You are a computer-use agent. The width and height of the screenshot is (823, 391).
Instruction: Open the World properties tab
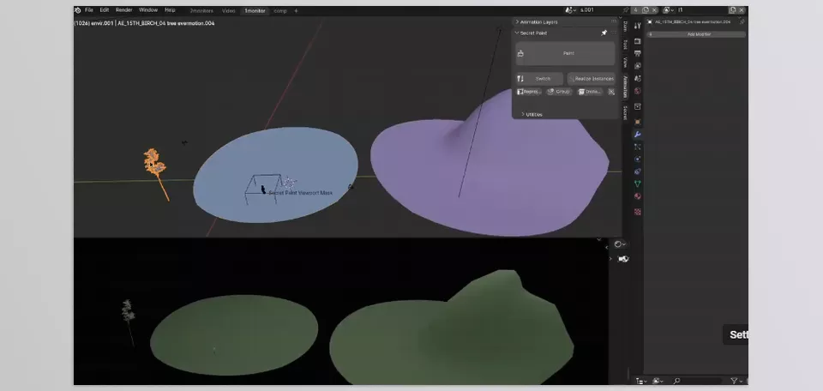(x=637, y=92)
